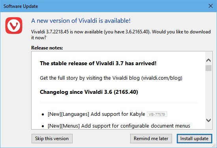Select the configurable document menus entry
This screenshot has height=148, width=217.
coord(119,126)
